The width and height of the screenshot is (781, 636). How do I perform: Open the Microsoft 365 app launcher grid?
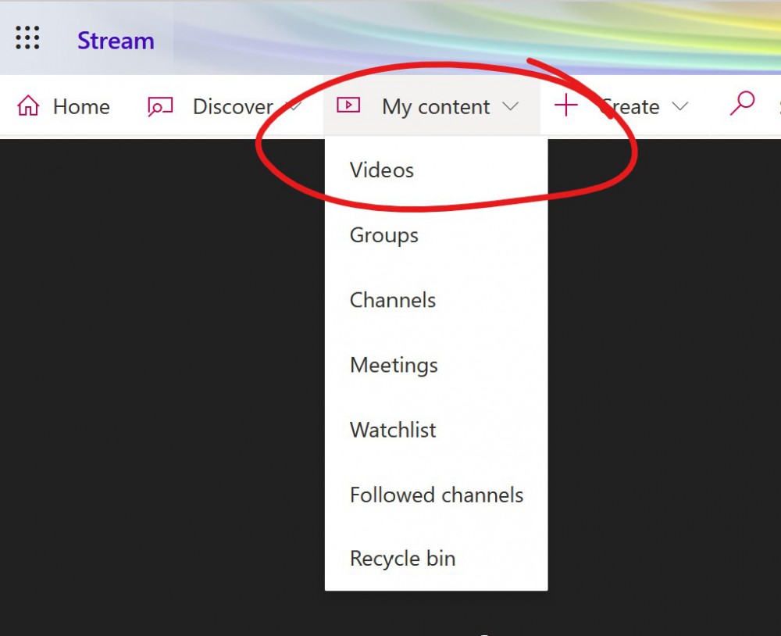click(27, 38)
